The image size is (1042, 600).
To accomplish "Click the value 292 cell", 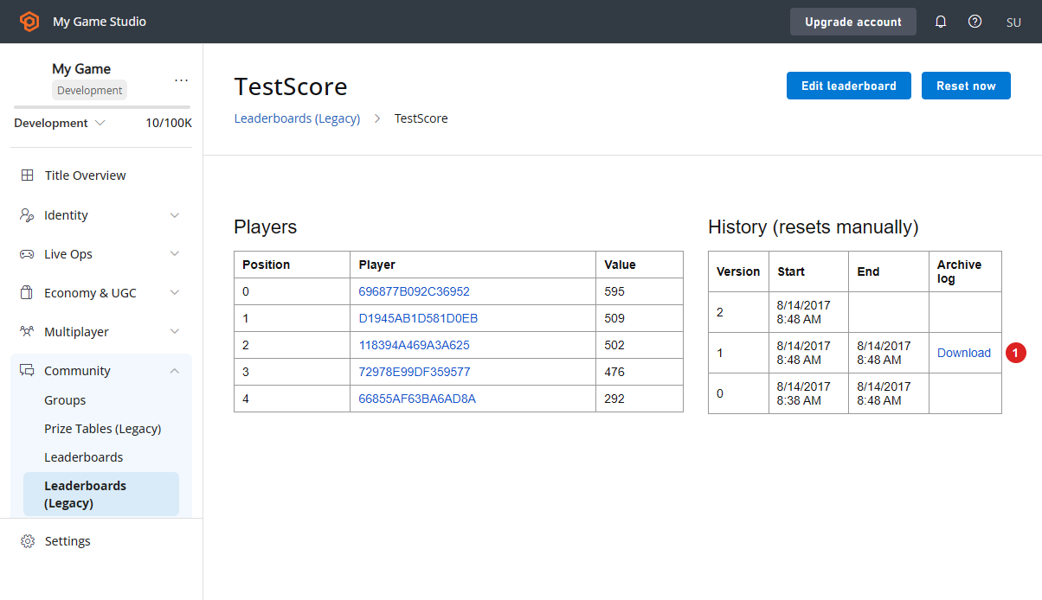I will 640,399.
